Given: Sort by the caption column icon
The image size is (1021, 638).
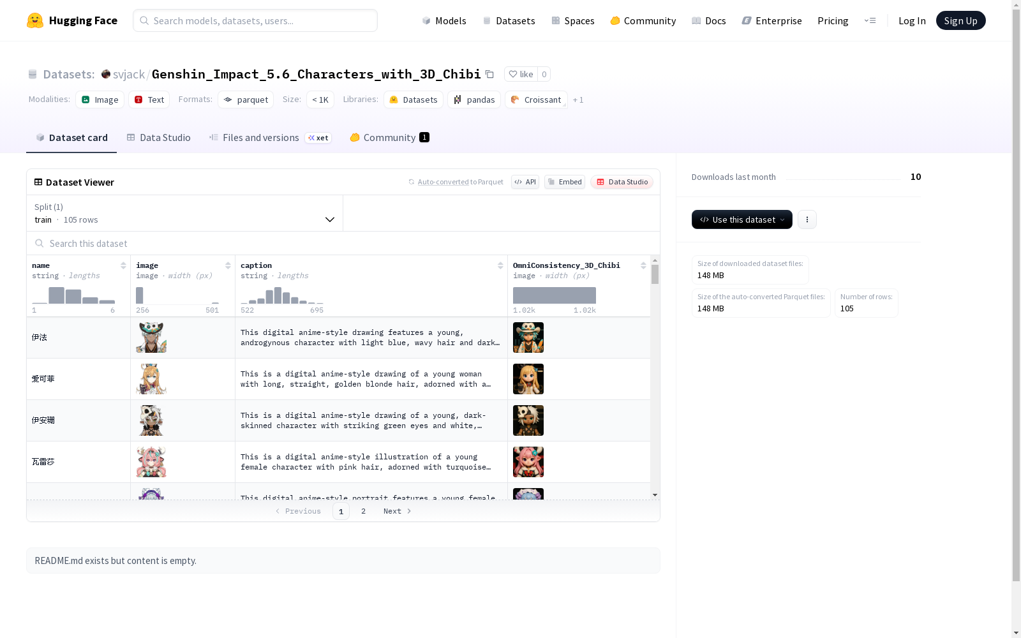Looking at the screenshot, I should click(500, 265).
